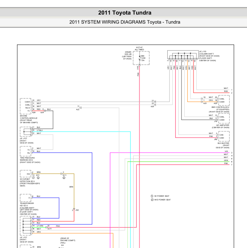
Task: Click the "Q11" connector label
Action: tap(38, 175)
